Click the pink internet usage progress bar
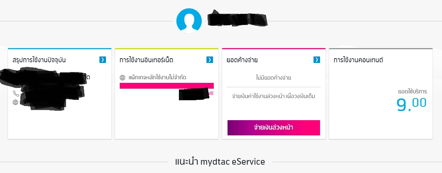 click(167, 85)
